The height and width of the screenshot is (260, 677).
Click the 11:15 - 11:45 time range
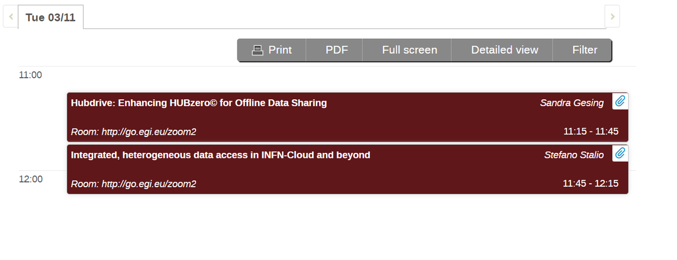pos(591,131)
